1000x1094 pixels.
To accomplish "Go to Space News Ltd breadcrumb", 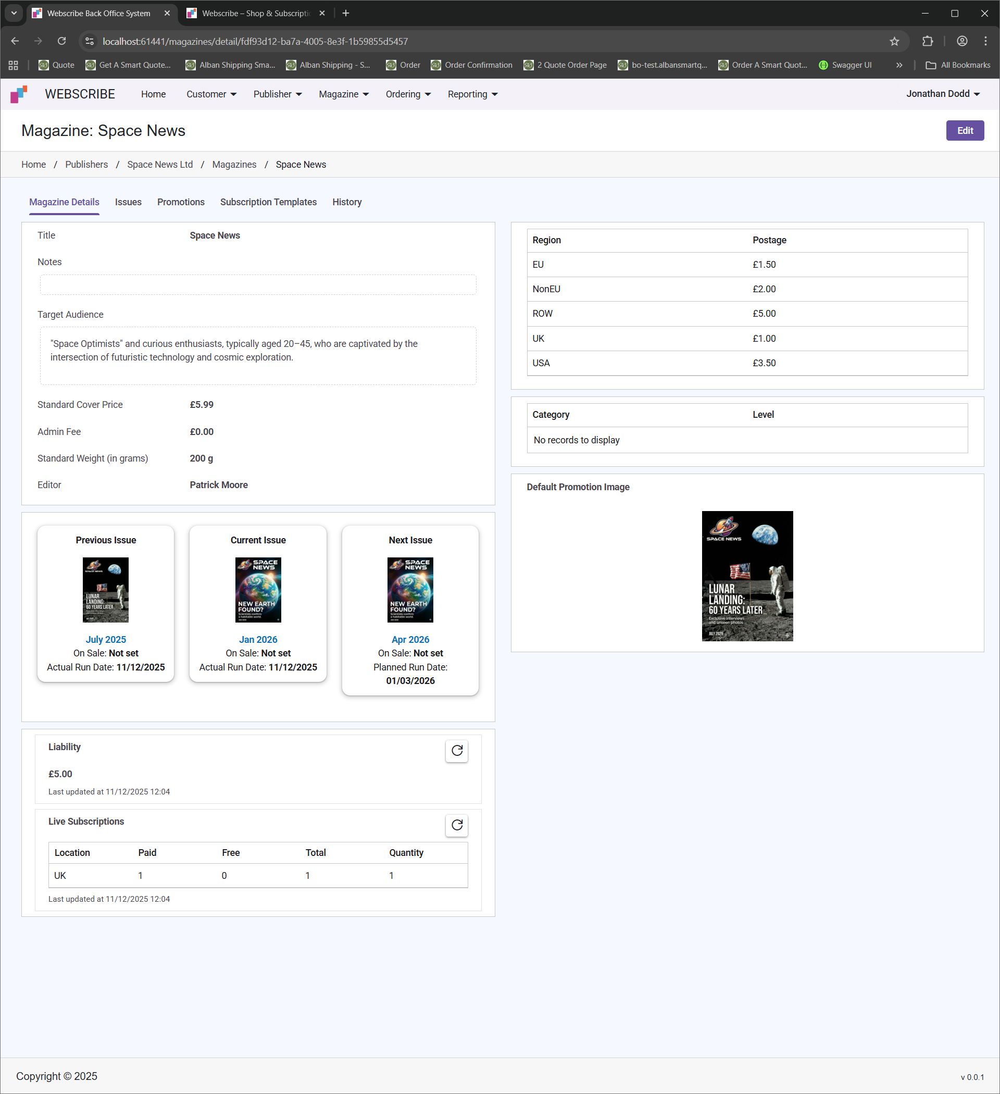I will (x=159, y=165).
